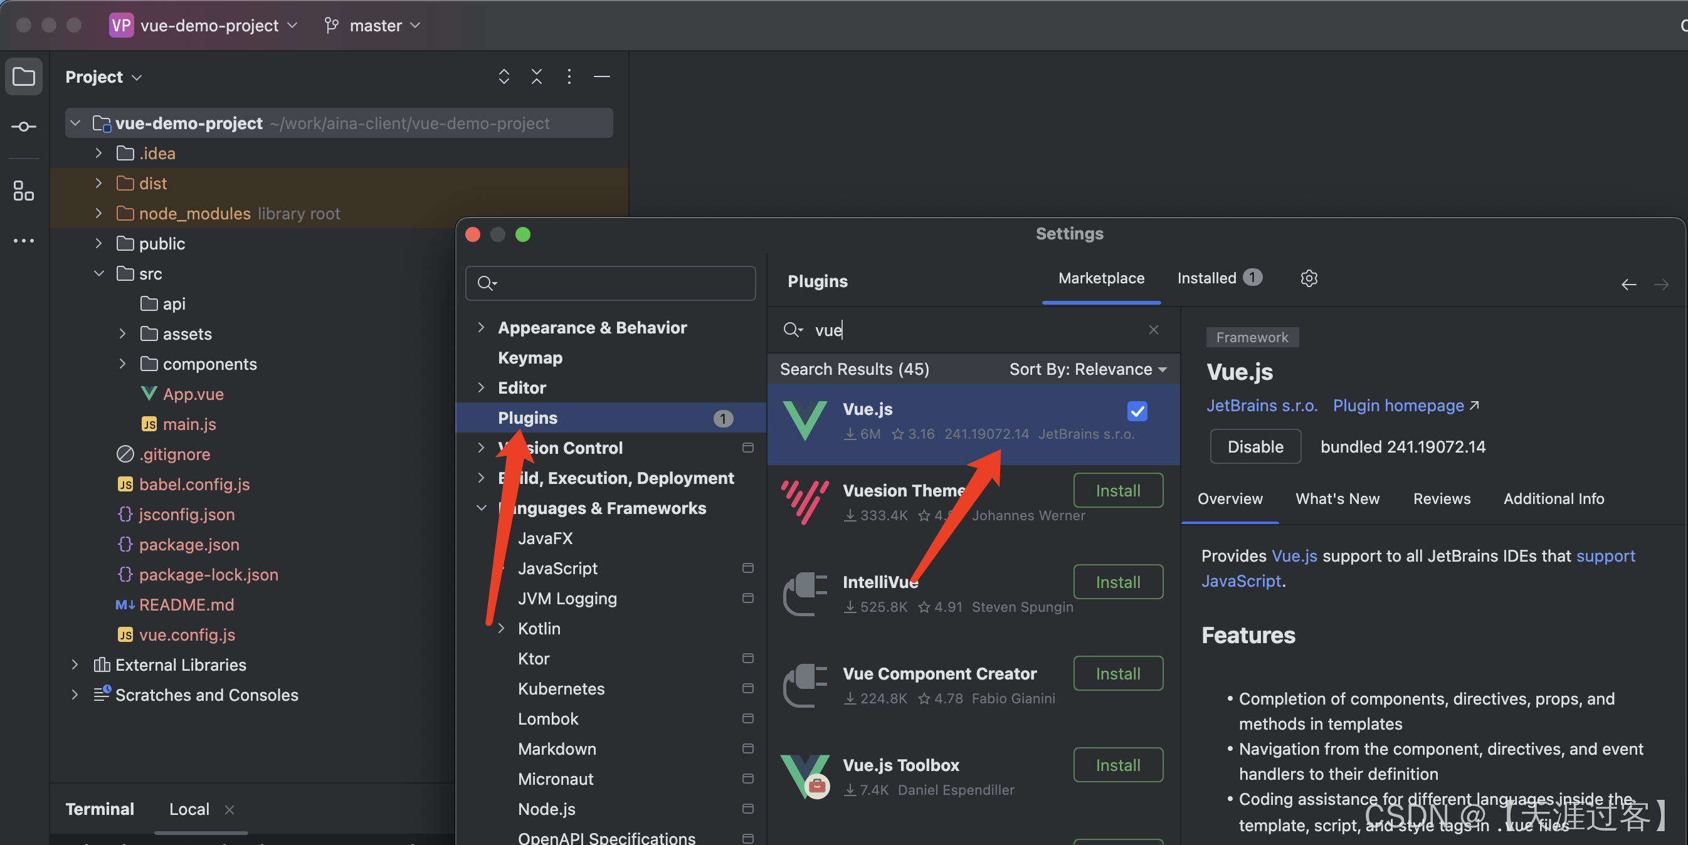Click the Markdown project-level settings icon
The width and height of the screenshot is (1688, 845).
click(x=747, y=749)
